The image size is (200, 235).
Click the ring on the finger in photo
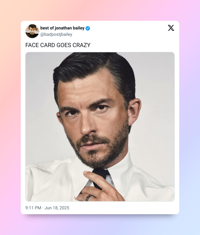coord(90,197)
